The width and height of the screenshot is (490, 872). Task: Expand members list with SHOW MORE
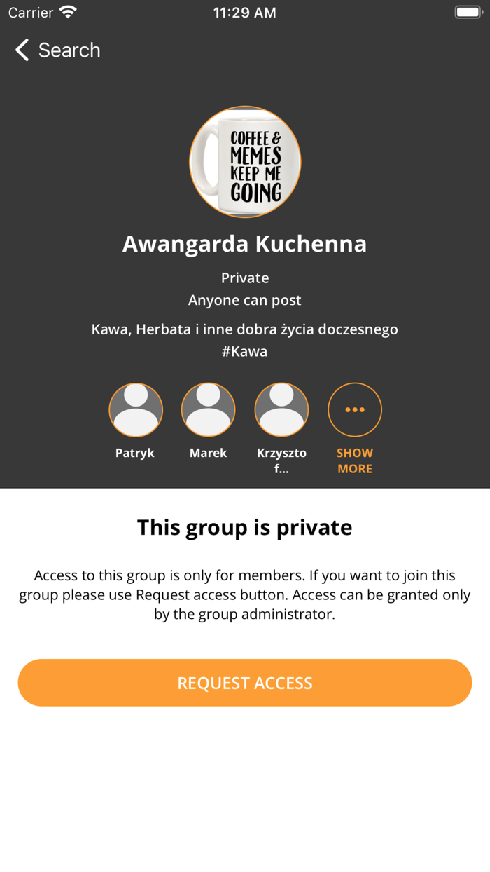point(355,461)
